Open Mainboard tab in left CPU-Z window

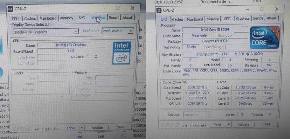point(48,18)
